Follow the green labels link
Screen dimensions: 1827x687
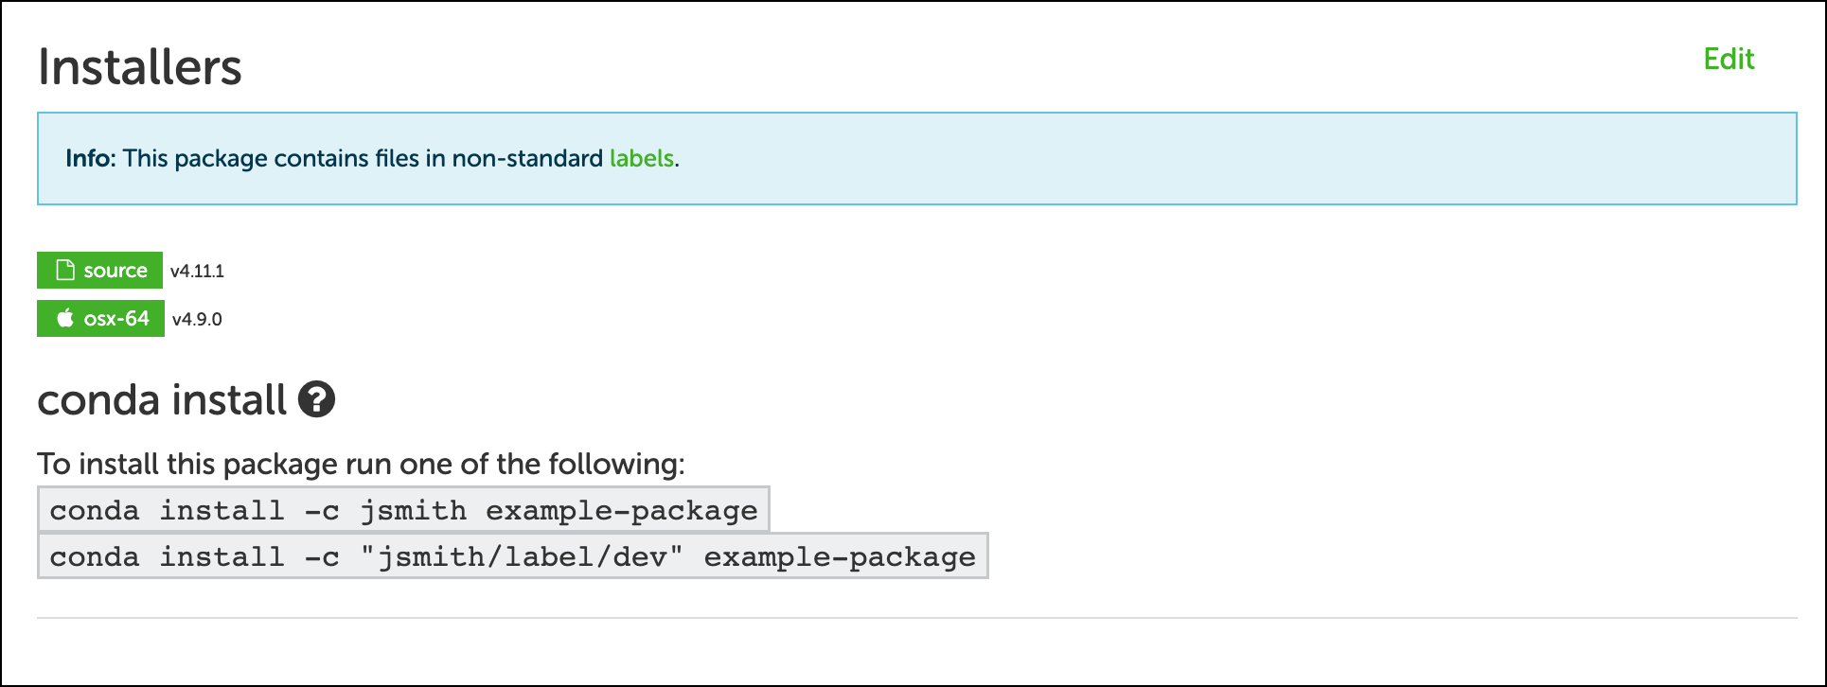tap(642, 158)
